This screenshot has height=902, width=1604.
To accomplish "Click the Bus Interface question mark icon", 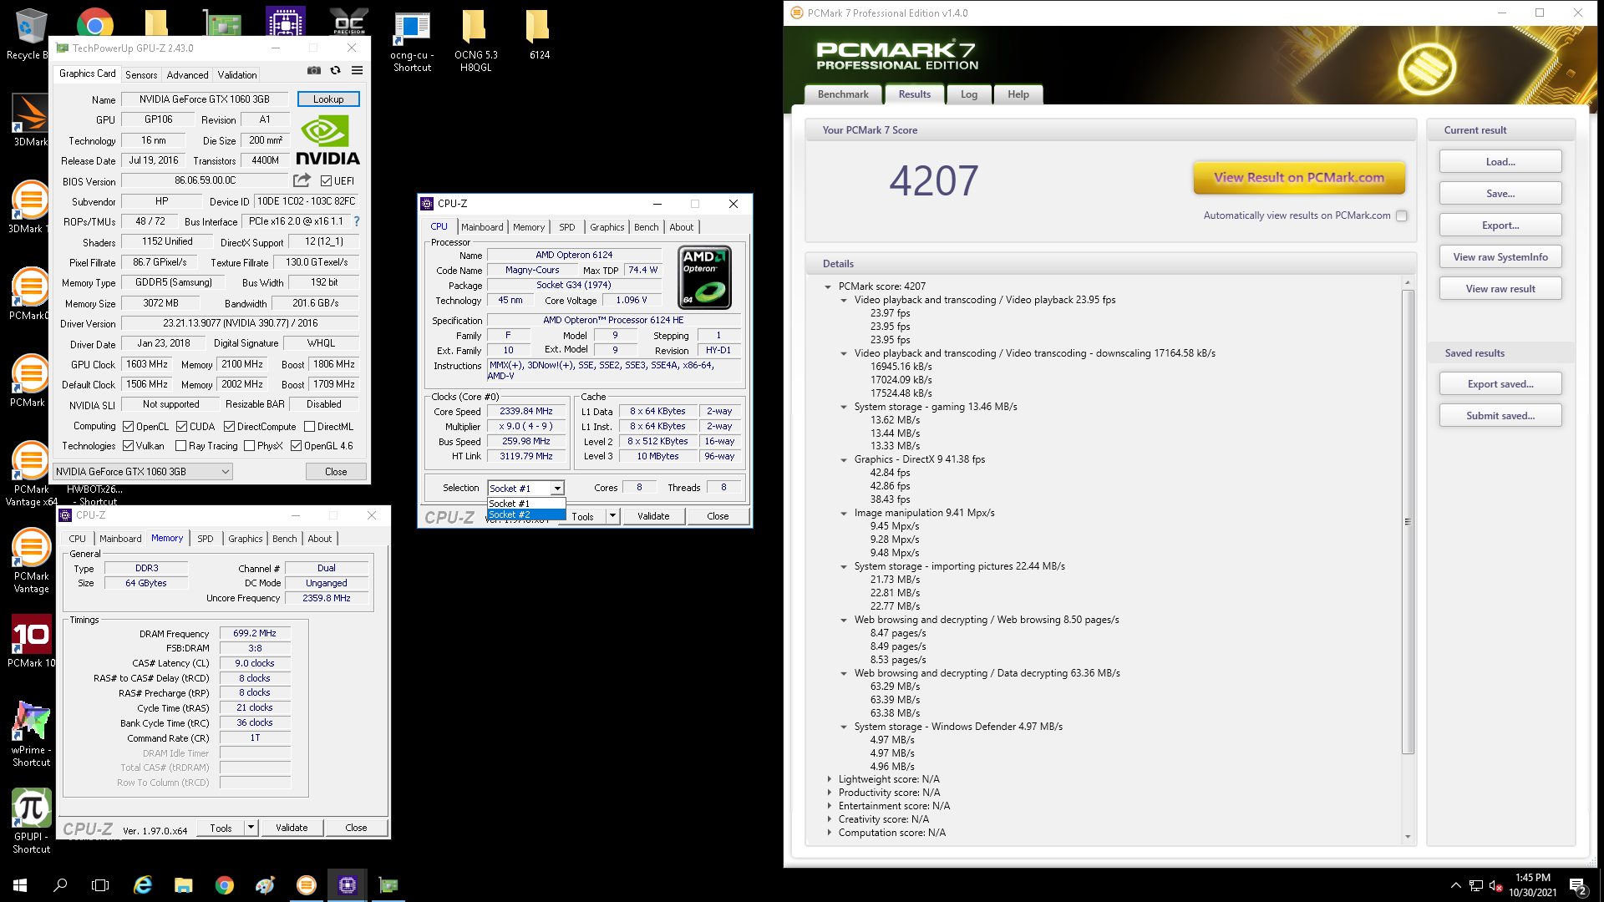I will click(x=357, y=221).
